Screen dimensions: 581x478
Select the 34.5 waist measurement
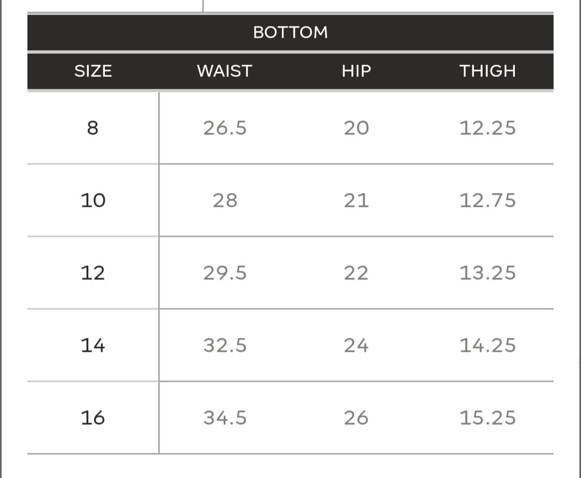coord(225,417)
